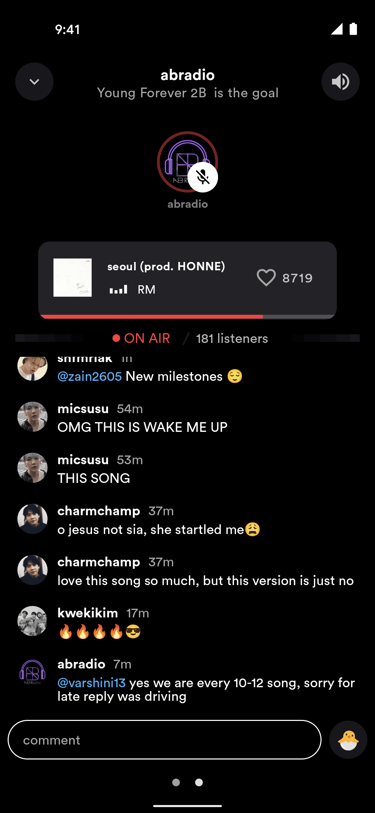Open the abradio headphone logo beside the 7m comment
This screenshot has width=375, height=813.
click(x=33, y=672)
